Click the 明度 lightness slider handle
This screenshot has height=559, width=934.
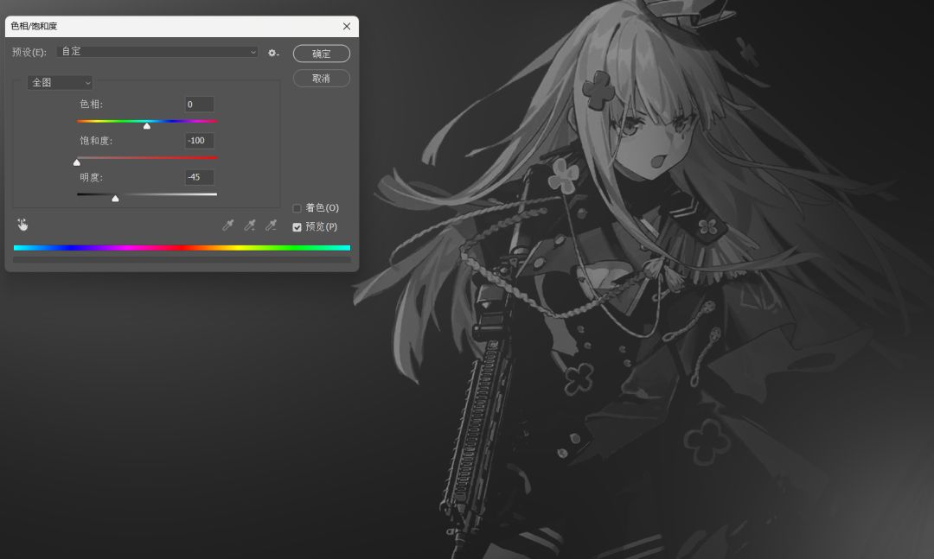pyautogui.click(x=116, y=198)
